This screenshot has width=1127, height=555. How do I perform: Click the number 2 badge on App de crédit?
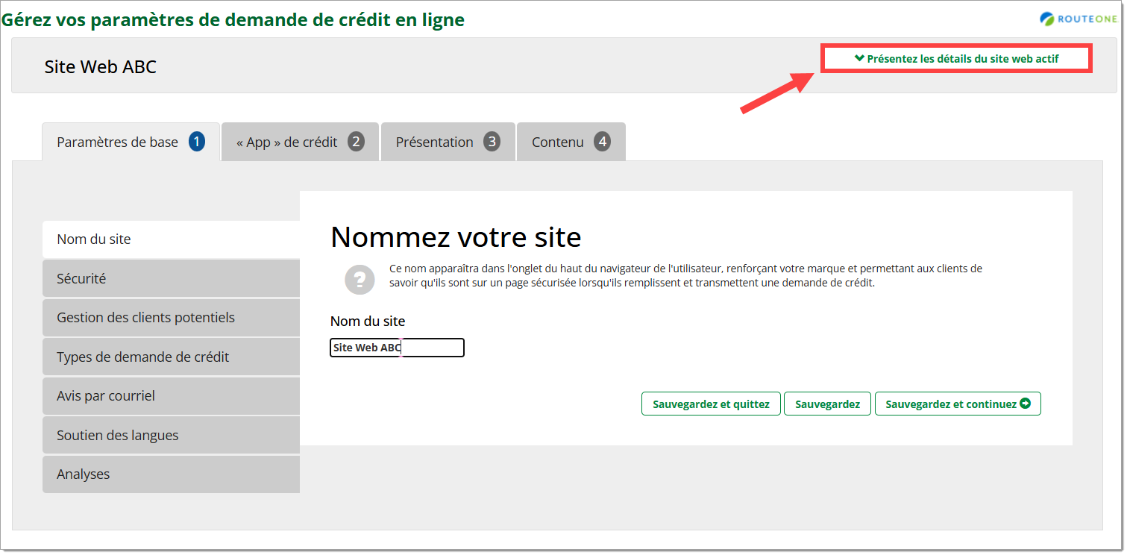pyautogui.click(x=356, y=142)
